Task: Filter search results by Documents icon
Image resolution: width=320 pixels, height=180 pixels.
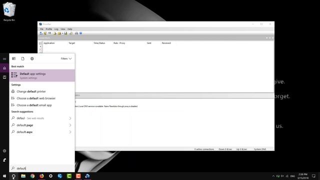Action: point(23,58)
